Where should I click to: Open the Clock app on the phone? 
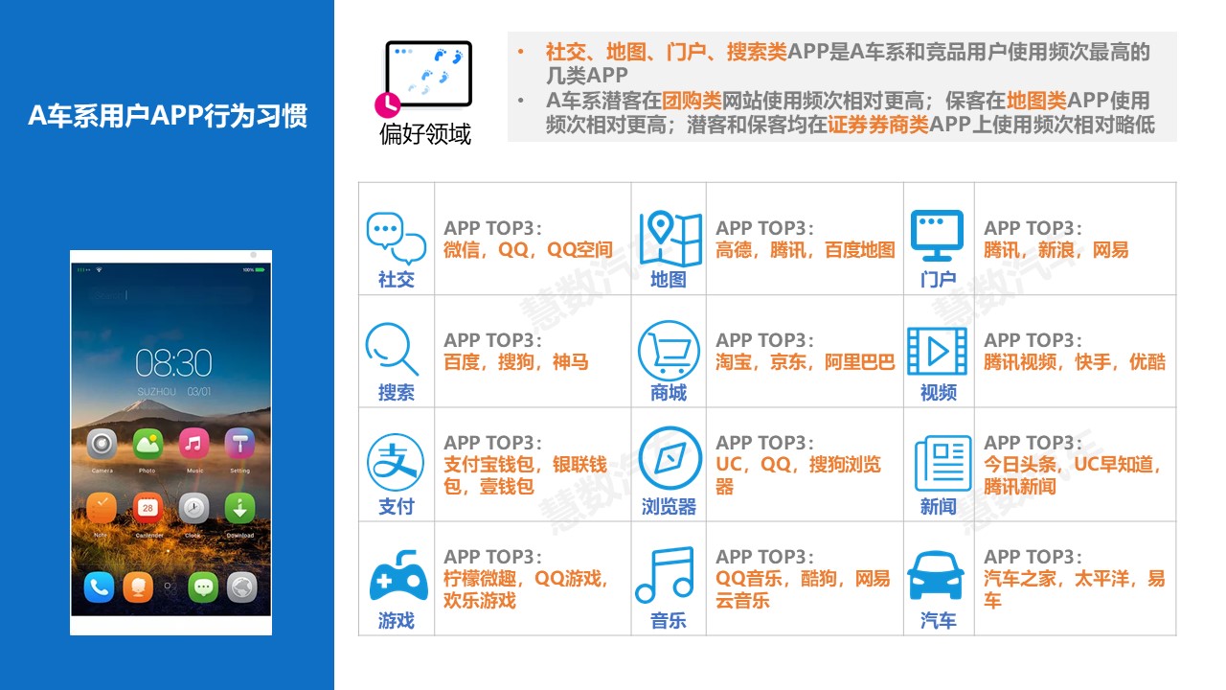[x=194, y=508]
